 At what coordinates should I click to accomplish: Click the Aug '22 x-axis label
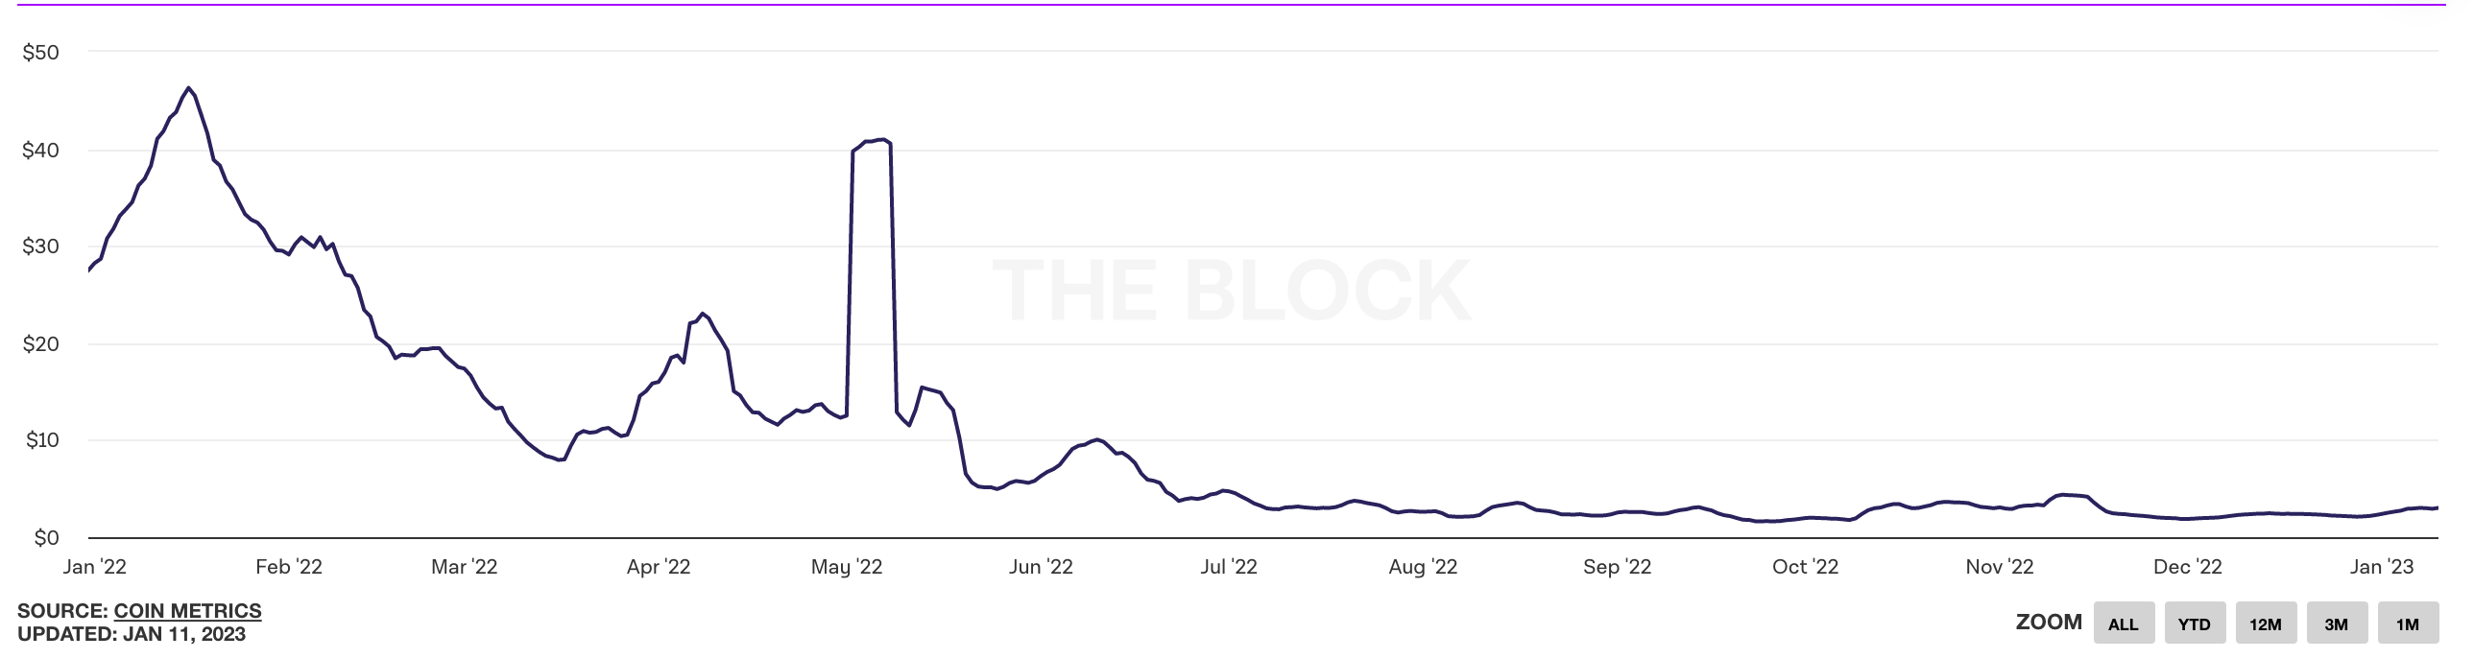(x=1423, y=567)
